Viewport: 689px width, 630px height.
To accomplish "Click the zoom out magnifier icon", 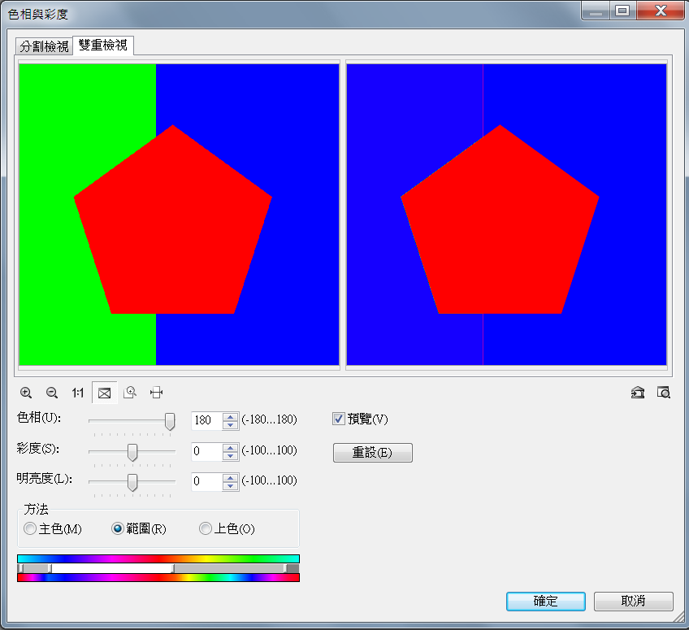I will click(x=52, y=393).
